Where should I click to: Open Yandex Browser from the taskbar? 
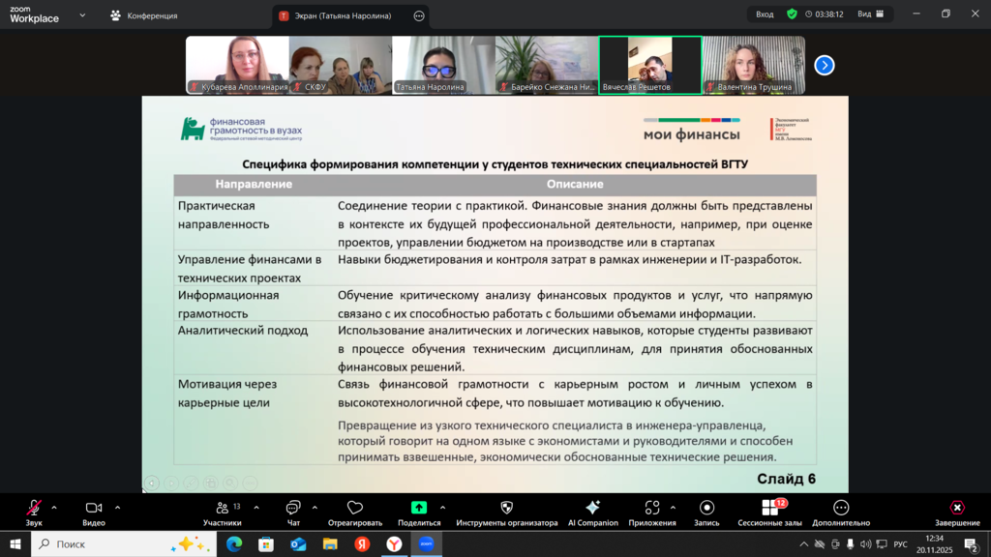pos(394,544)
